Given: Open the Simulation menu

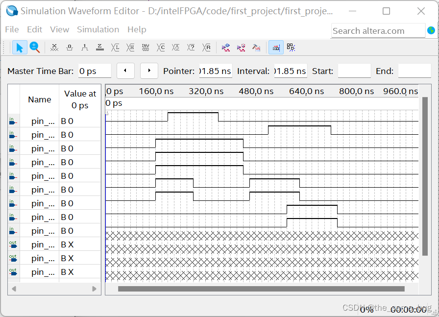Looking at the screenshot, I should pos(98,29).
